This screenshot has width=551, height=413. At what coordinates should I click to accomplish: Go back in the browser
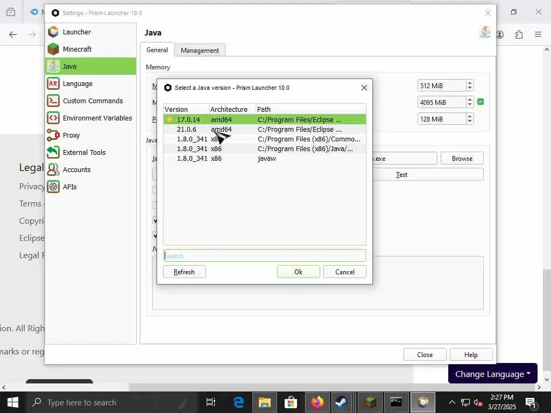[13, 34]
